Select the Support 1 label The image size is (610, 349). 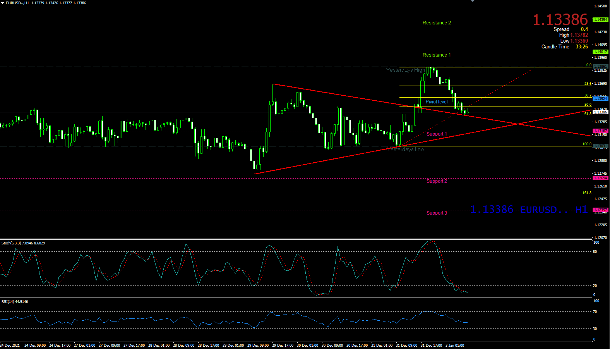click(436, 134)
